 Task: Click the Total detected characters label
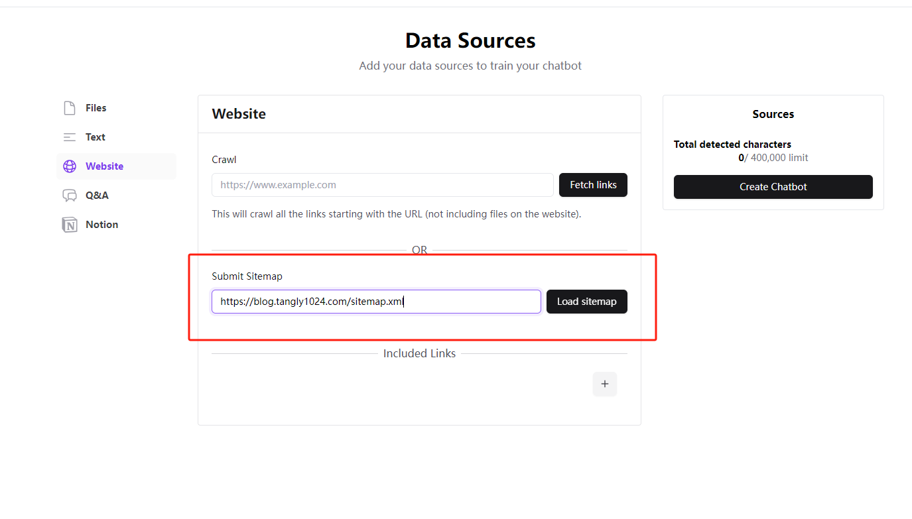tap(732, 144)
